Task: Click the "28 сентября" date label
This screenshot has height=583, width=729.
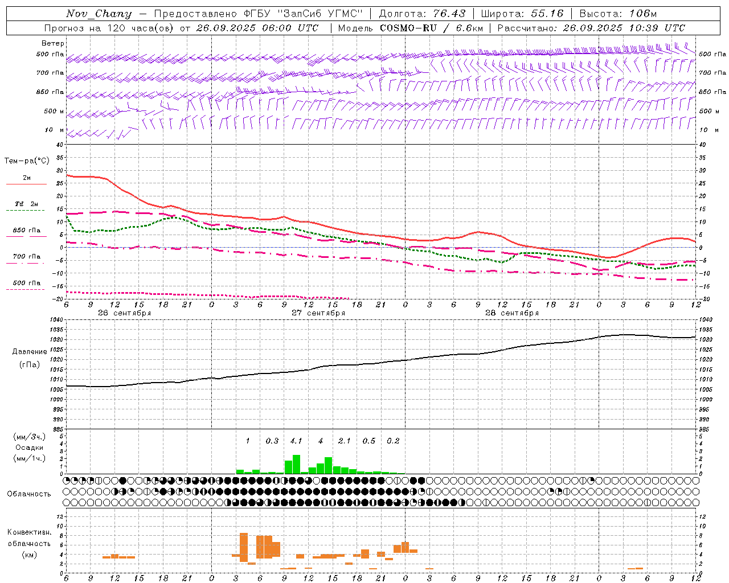Action: [512, 313]
